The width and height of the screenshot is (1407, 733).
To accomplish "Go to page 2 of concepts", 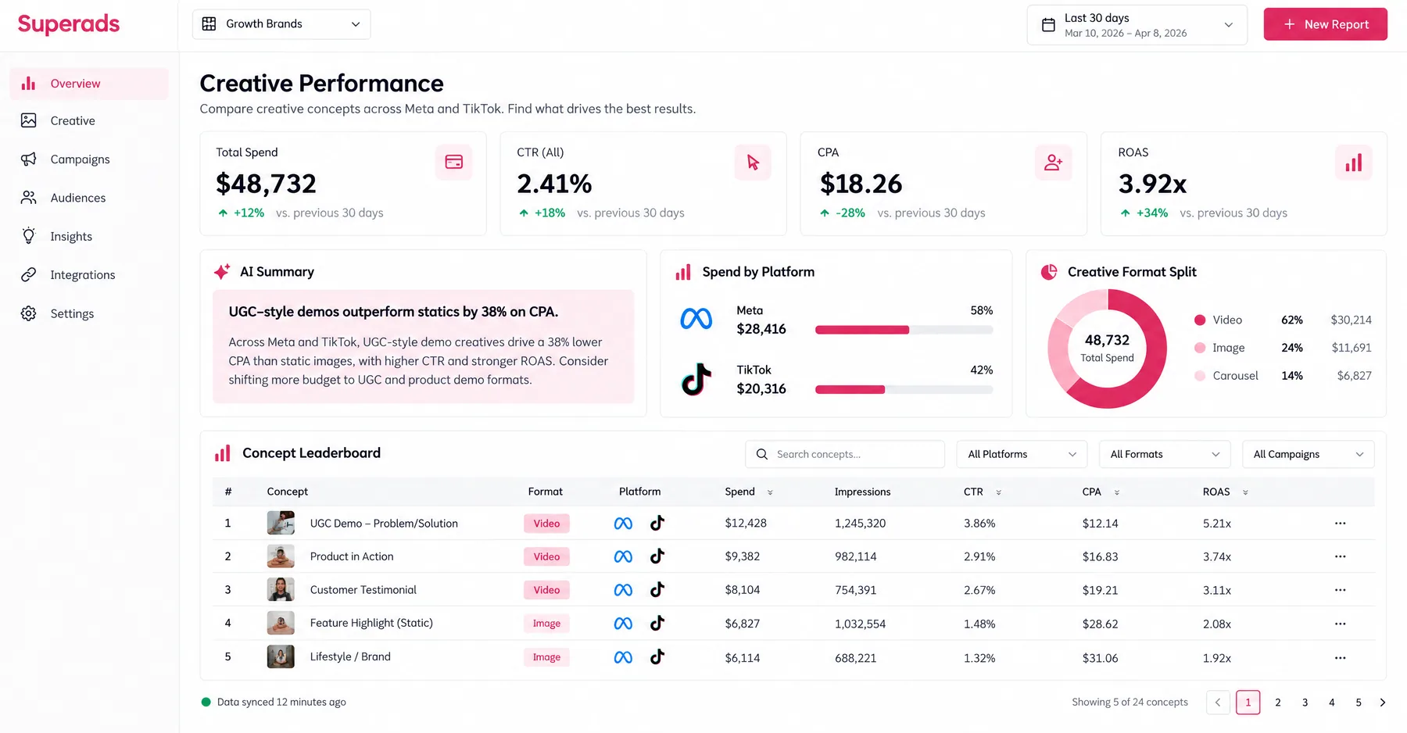I will (1277, 703).
